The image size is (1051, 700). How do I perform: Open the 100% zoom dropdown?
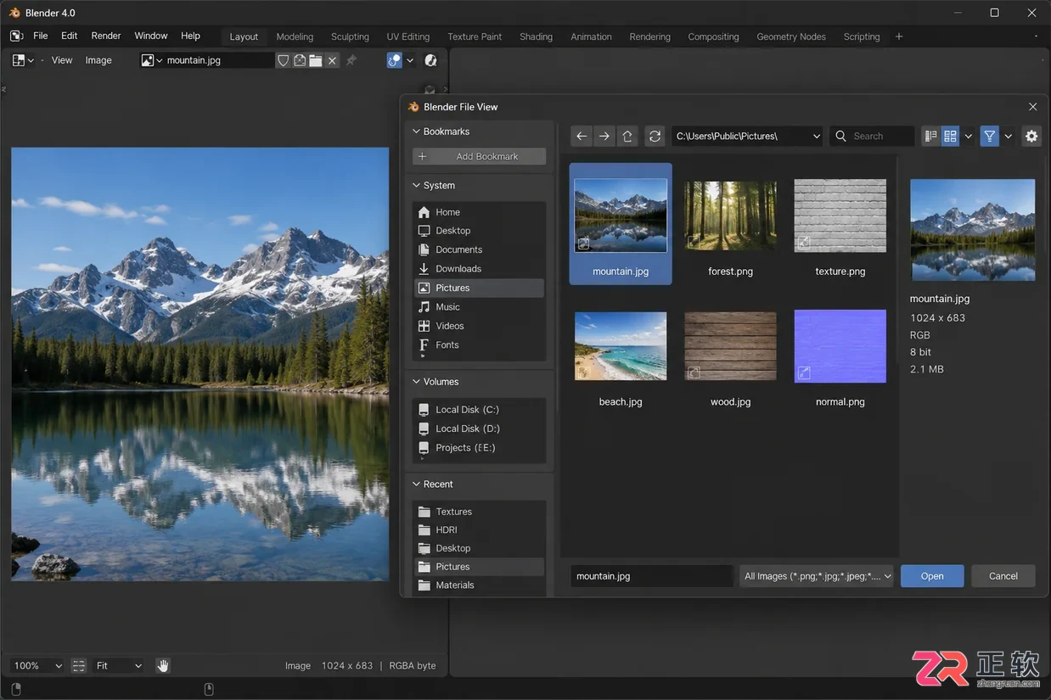point(38,666)
